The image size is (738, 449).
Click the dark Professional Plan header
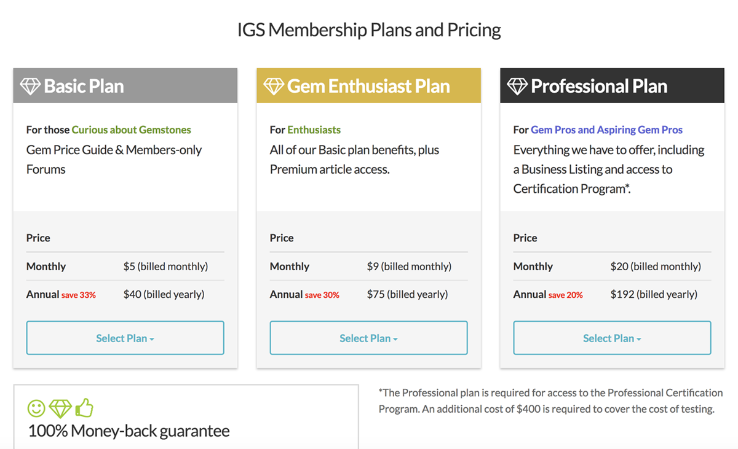pyautogui.click(x=612, y=85)
